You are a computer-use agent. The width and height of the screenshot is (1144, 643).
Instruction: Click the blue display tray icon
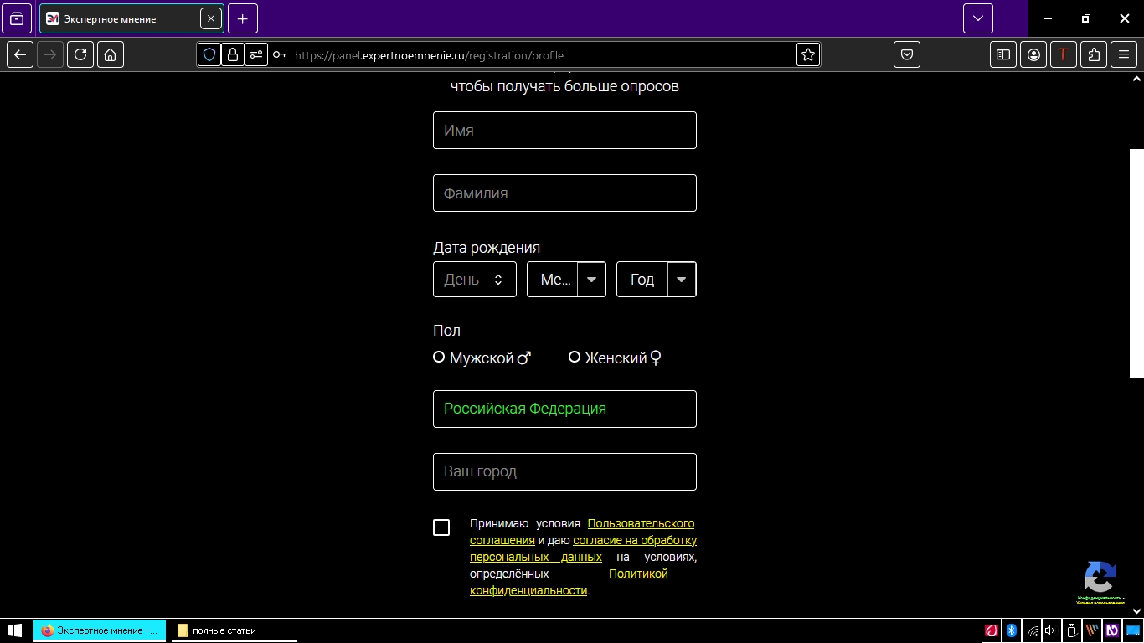point(1132,630)
